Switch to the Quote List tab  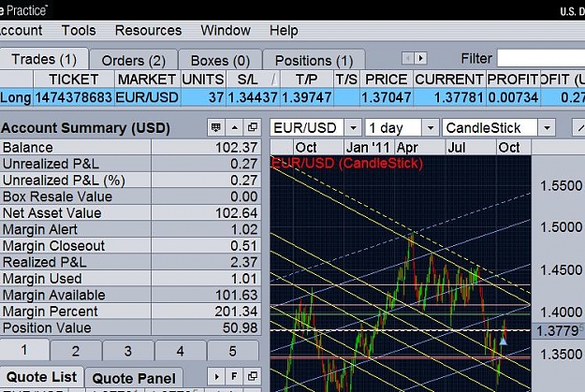[42, 377]
